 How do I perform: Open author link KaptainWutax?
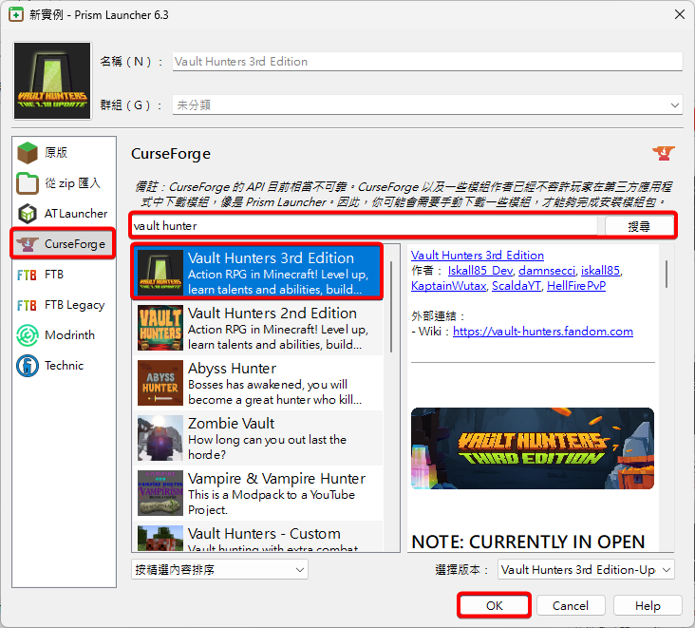tap(448, 286)
